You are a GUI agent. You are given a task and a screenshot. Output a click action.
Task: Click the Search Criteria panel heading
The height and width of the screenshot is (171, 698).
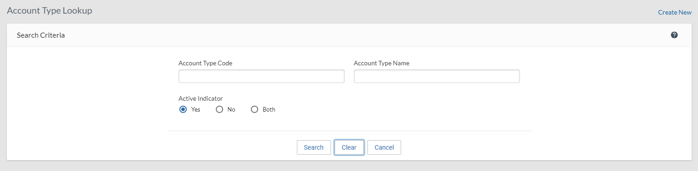point(41,35)
